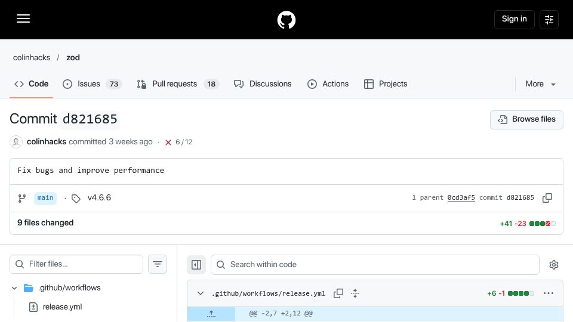
Task: Focus Search within code field
Action: point(375,265)
